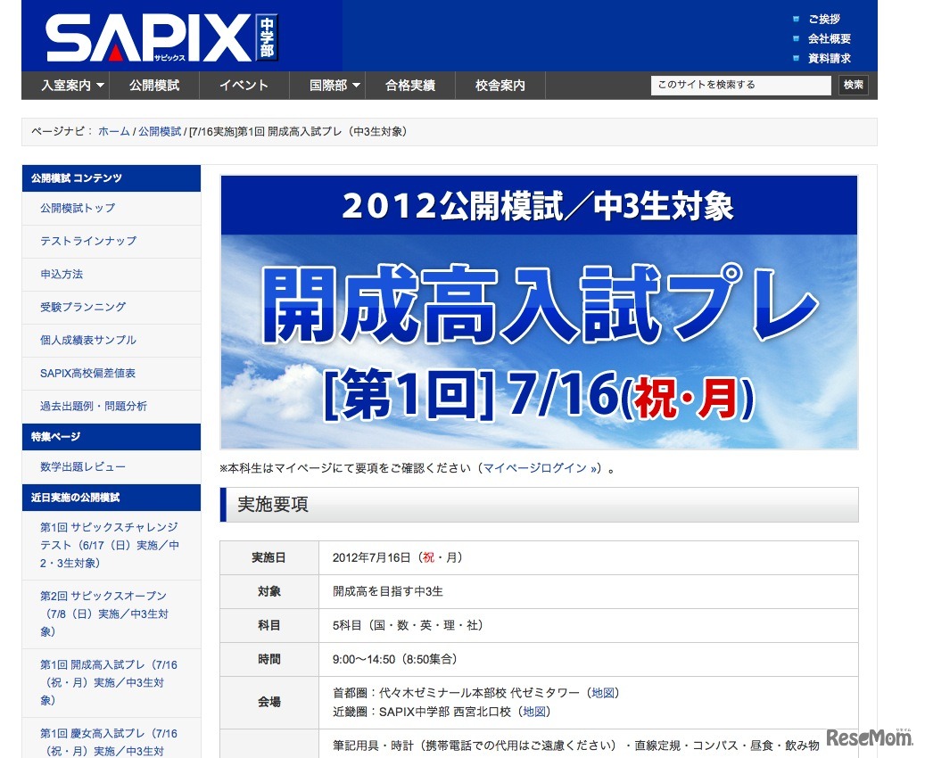Open 個人成績表サンプル in sidebar
Viewport: 925px width, 758px height.
88,341
